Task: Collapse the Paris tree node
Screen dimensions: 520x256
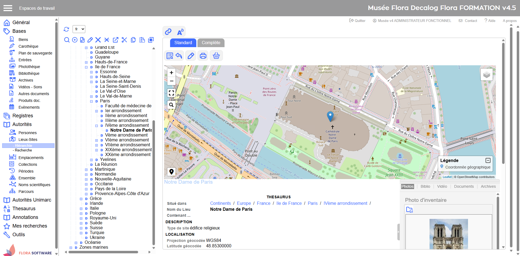Action: point(92,101)
